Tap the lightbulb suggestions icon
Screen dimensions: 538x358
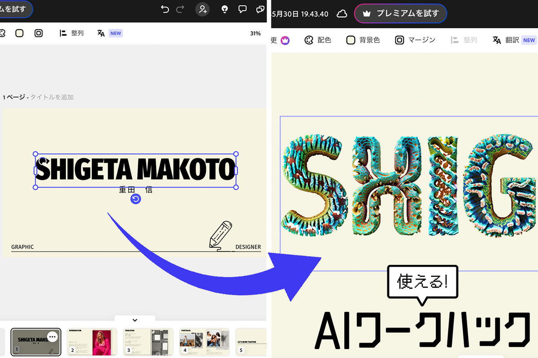pyautogui.click(x=225, y=9)
